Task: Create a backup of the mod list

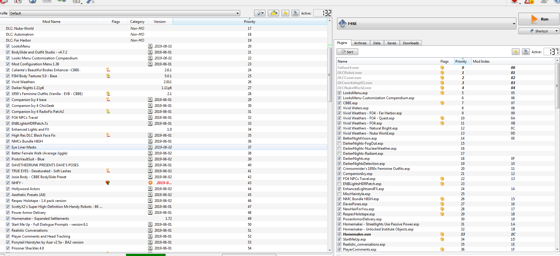Action: tap(295, 13)
